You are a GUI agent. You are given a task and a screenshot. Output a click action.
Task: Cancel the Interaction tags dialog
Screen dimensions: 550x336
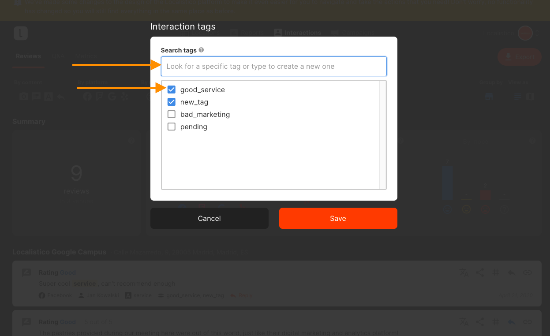[x=210, y=218]
